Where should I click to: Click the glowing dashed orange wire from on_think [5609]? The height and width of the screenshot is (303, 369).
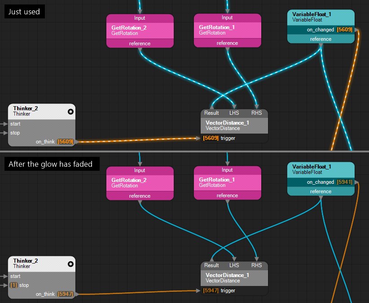point(138,140)
